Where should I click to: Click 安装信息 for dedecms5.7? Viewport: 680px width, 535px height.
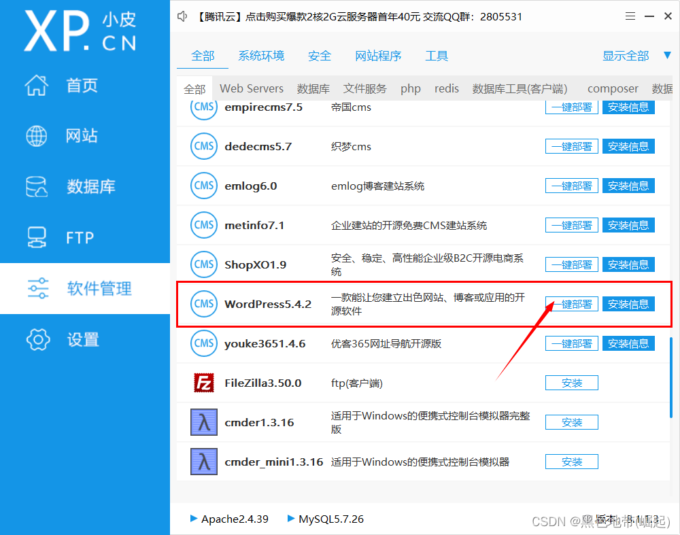pos(628,147)
